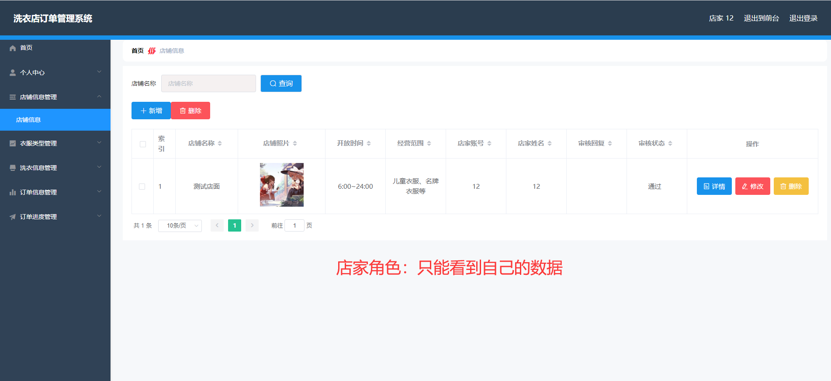Open the 衣服类型管理 sidebar menu
This screenshot has height=381, width=831.
[55, 143]
